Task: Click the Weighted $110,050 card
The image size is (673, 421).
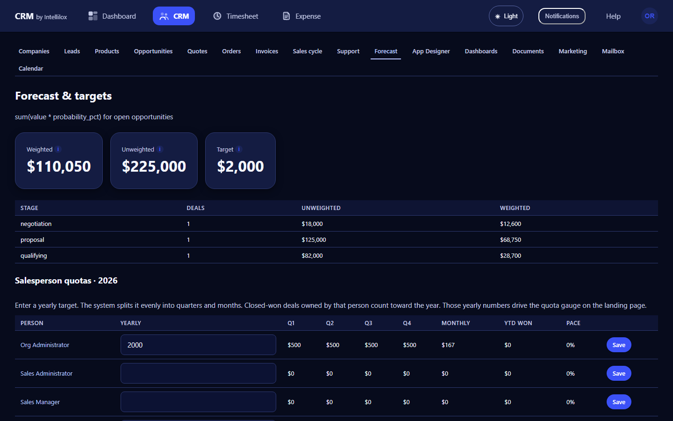Action: 59,160
